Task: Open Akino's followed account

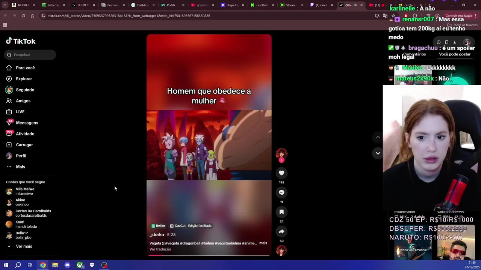Action: tap(22, 202)
